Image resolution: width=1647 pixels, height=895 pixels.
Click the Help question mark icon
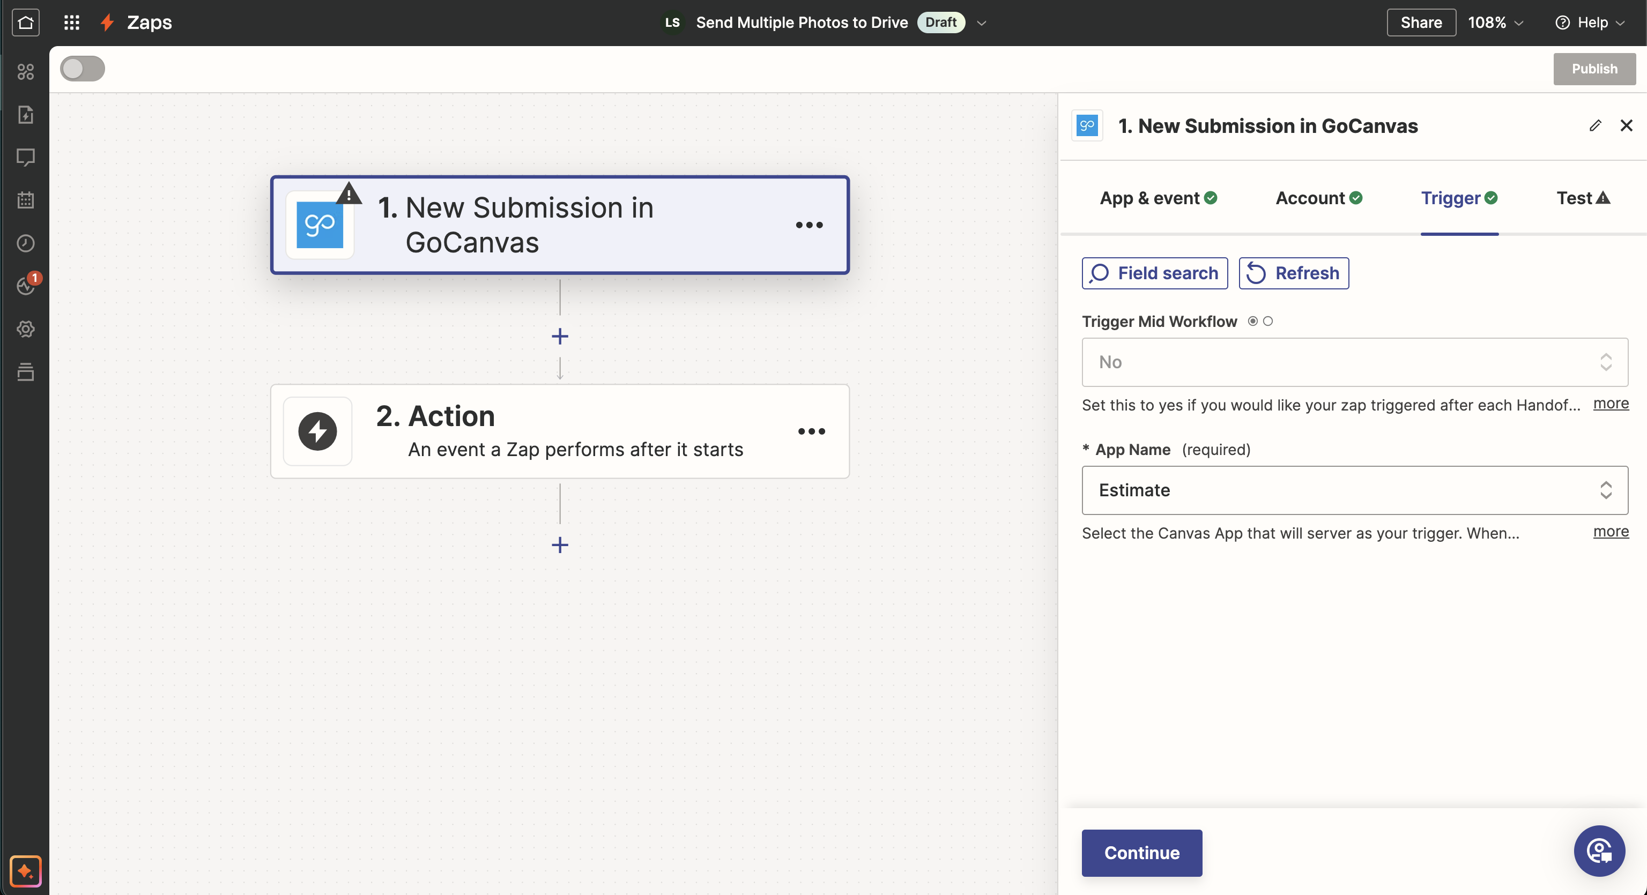pyautogui.click(x=1563, y=23)
